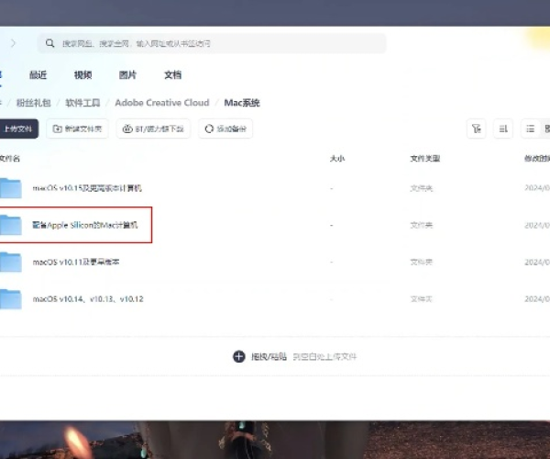The height and width of the screenshot is (459, 550).
Task: Click folder icon of Apple Silicon row
Action: (10, 225)
